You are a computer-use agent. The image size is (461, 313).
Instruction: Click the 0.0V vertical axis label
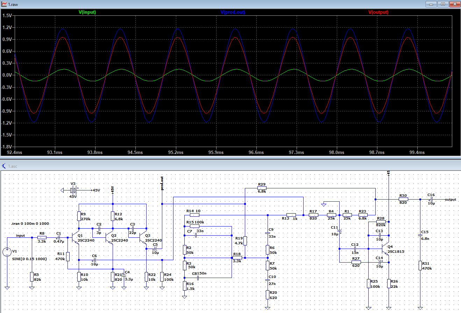(x=7, y=75)
